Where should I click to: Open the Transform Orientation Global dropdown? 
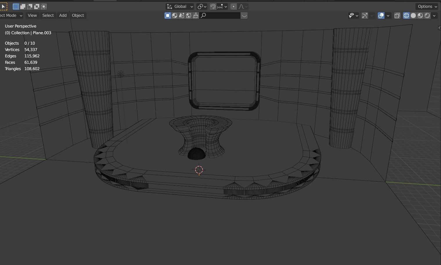tap(179, 6)
